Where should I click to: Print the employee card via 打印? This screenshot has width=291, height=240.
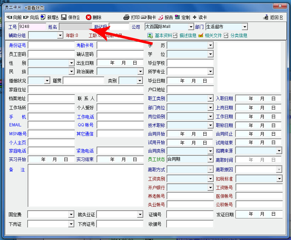click(127, 17)
